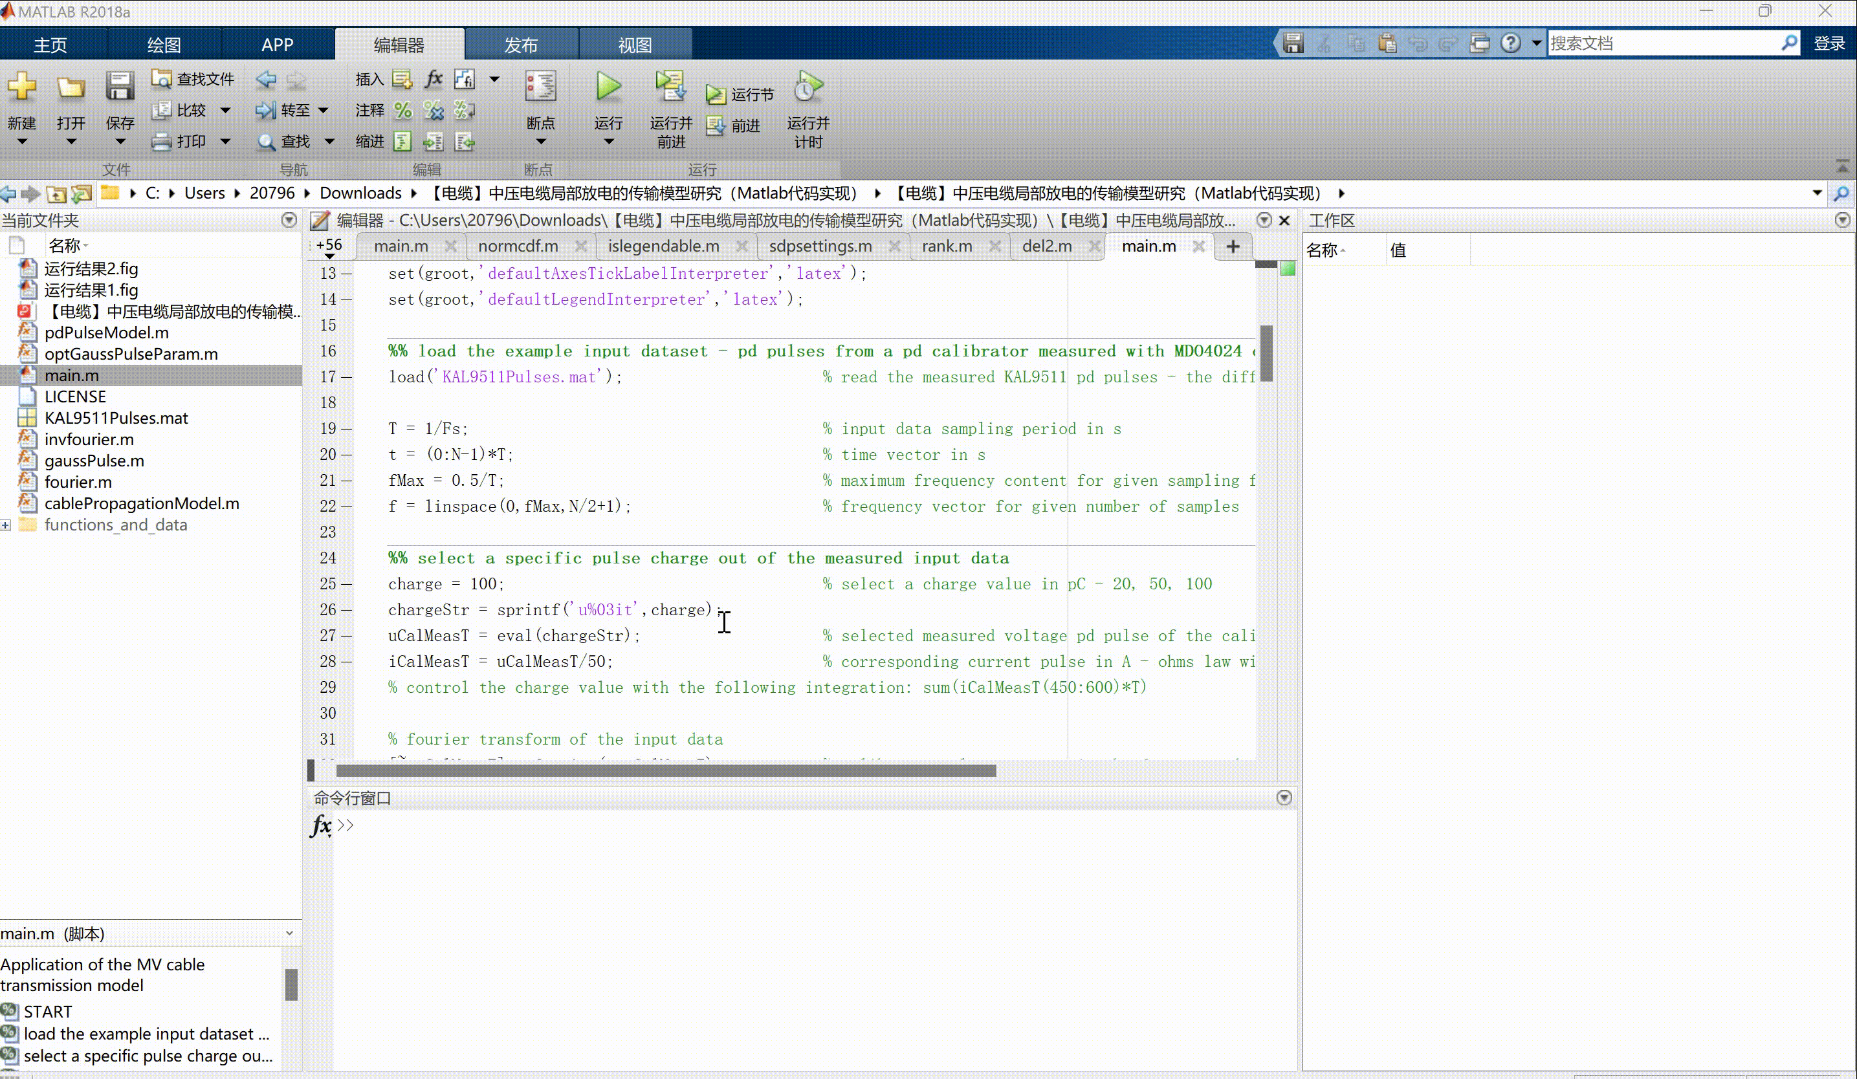Open the rank.m editor tab

[x=947, y=246]
